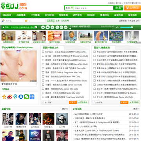Check the DJgale Dance Mix Club checkbox
The height and width of the screenshot is (141, 141).
[94, 97]
